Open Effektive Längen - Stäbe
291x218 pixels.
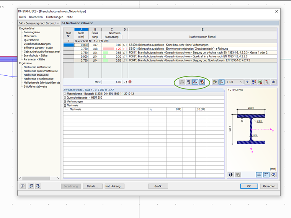tap(38, 48)
